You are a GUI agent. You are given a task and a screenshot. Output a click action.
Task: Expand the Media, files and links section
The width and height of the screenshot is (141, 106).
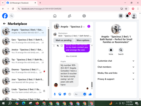coord(116,73)
